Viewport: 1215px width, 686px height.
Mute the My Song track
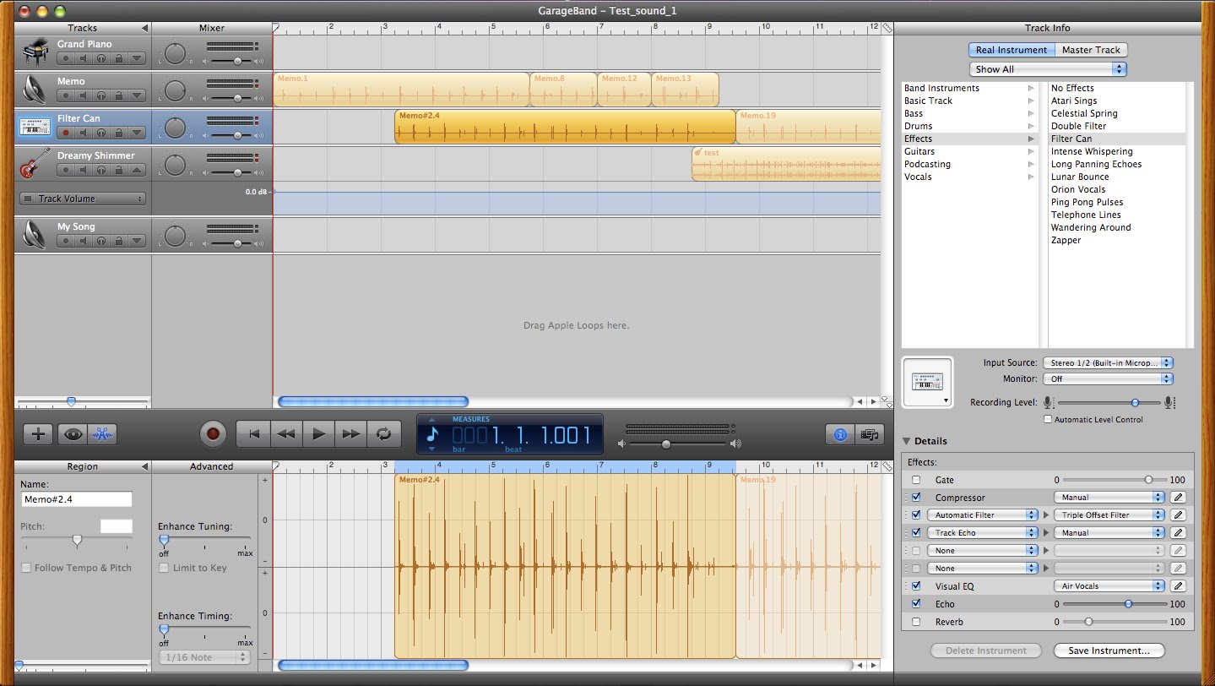coord(83,241)
